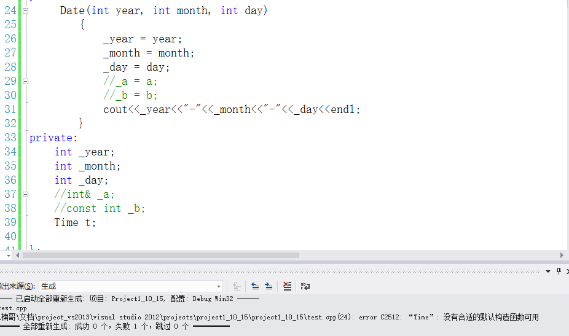Image resolution: width=569 pixels, height=336 pixels.
Task: Toggle word wrap in output panel
Action: point(305,286)
